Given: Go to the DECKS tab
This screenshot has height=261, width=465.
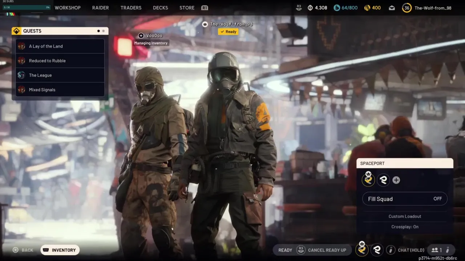Looking at the screenshot, I should [161, 8].
